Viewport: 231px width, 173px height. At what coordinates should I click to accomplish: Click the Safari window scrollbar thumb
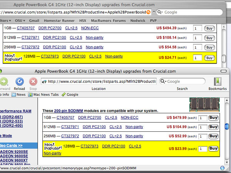tap(224, 59)
